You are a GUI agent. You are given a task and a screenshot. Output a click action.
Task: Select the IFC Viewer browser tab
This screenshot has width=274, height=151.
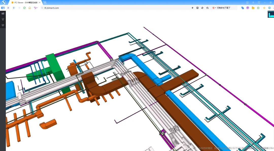tap(26, 3)
